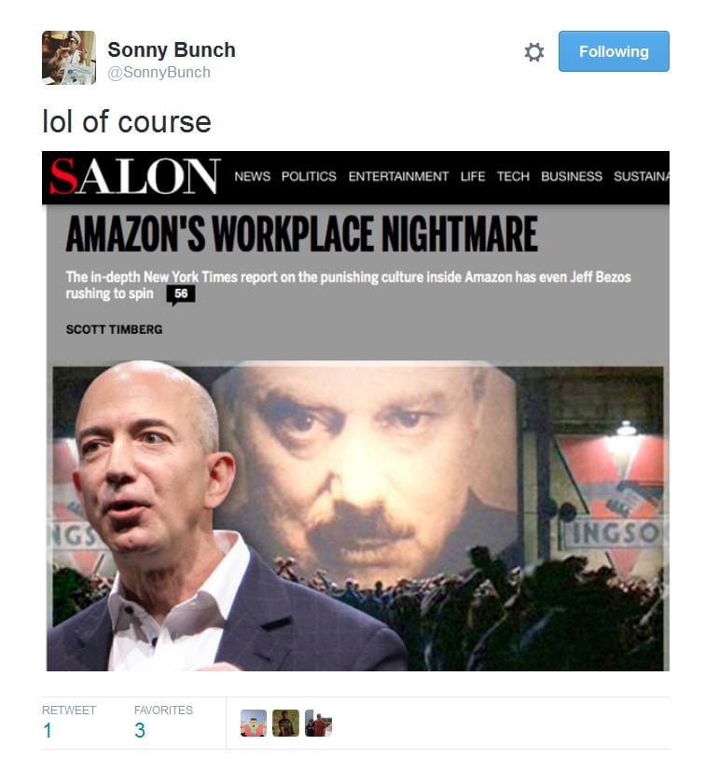View the favorites count

coord(140,730)
